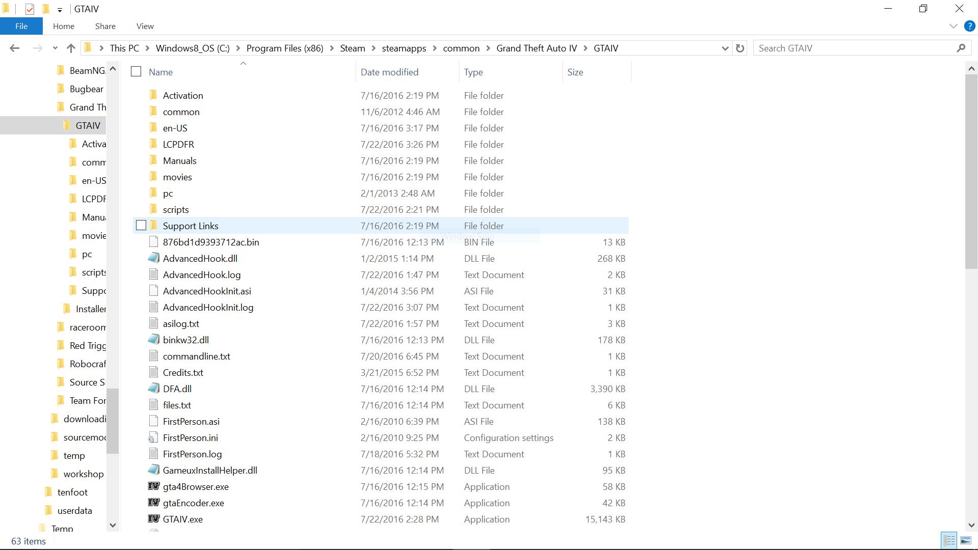Click Properties icon in quick access toolbar

30,9
